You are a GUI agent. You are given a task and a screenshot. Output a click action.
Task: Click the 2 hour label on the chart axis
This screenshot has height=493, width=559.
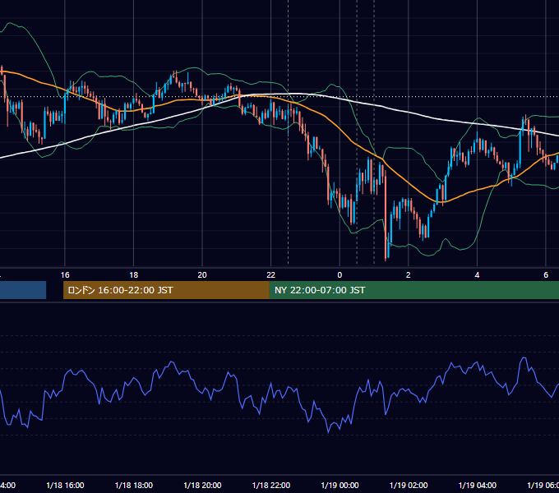409,274
